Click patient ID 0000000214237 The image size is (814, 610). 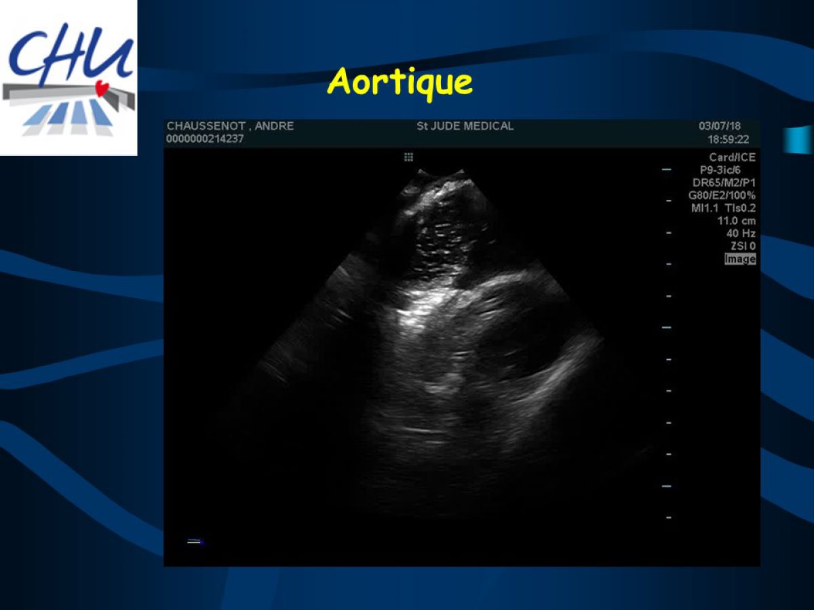(x=205, y=139)
